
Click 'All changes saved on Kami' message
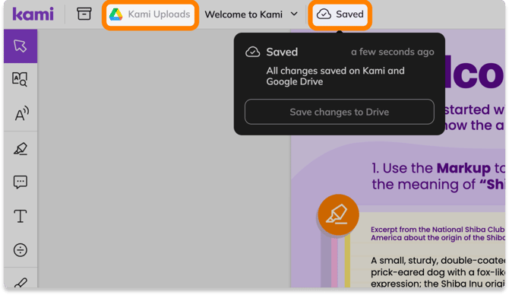point(335,76)
